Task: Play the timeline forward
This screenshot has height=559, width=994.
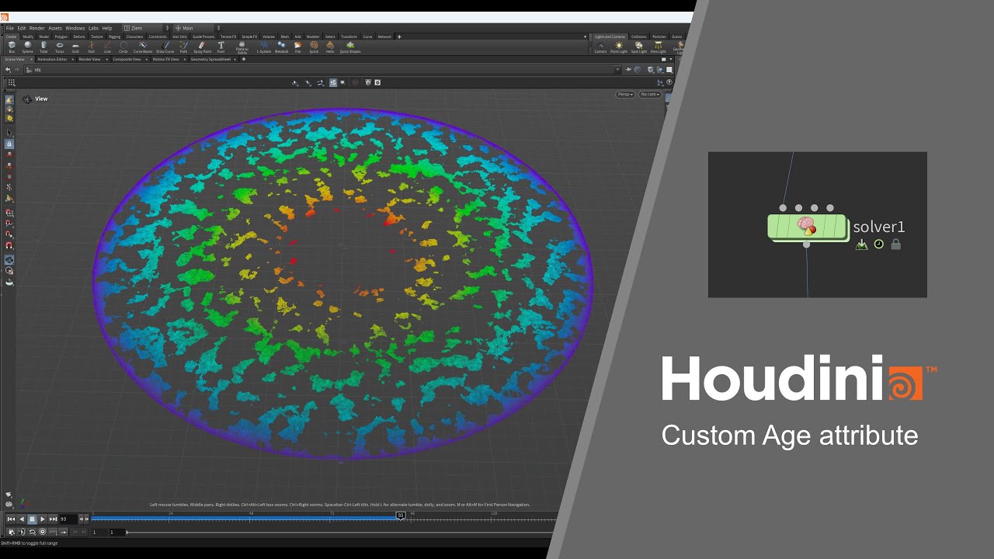Action: (42, 519)
